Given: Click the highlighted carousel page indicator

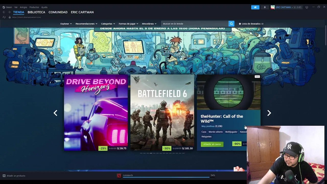Looking at the screenshot, I should click(151, 153).
